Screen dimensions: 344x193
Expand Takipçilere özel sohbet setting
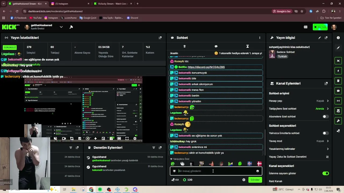click(328, 109)
